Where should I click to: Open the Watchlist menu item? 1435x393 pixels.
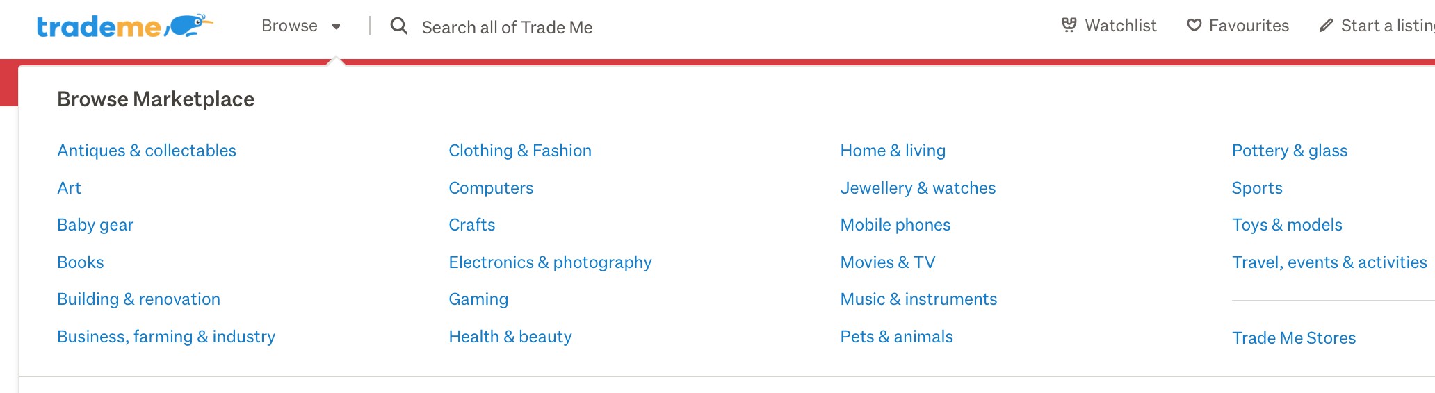(x=1120, y=26)
